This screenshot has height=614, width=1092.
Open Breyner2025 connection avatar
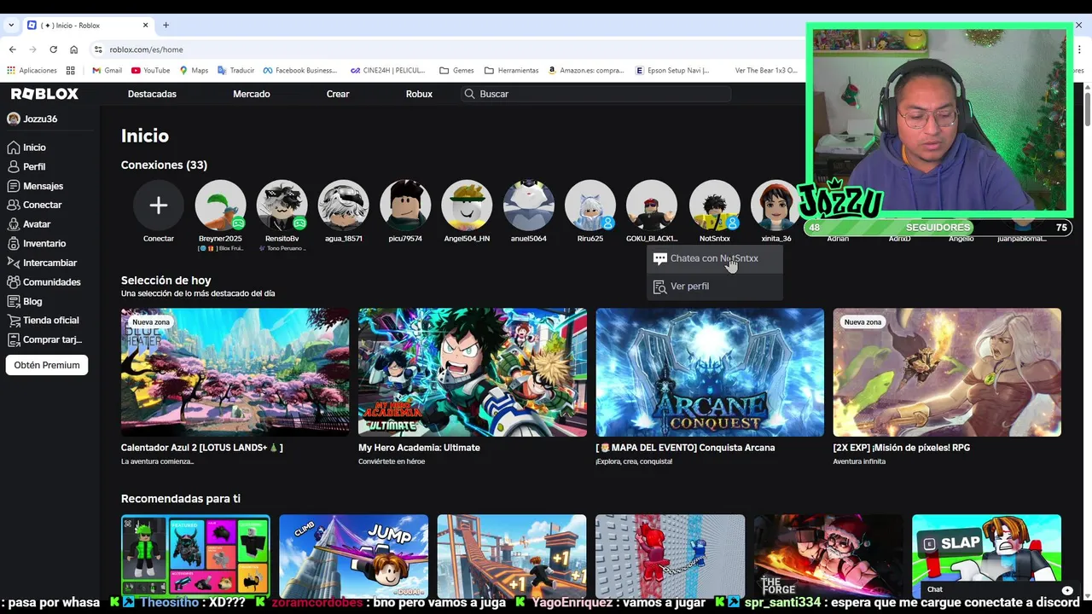[220, 206]
